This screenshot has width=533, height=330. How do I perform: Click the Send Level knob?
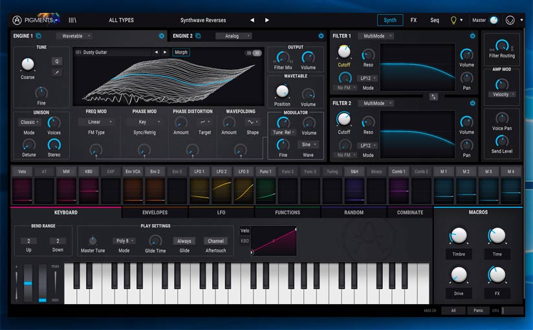click(x=502, y=141)
